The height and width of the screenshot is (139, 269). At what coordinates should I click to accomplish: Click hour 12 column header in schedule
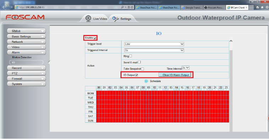165,88
